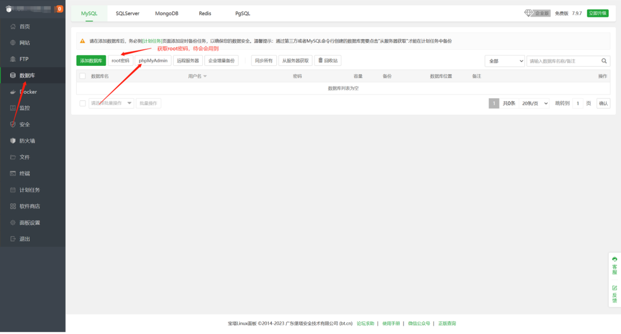
Task: Open phpMyAdmin button
Action: point(153,61)
